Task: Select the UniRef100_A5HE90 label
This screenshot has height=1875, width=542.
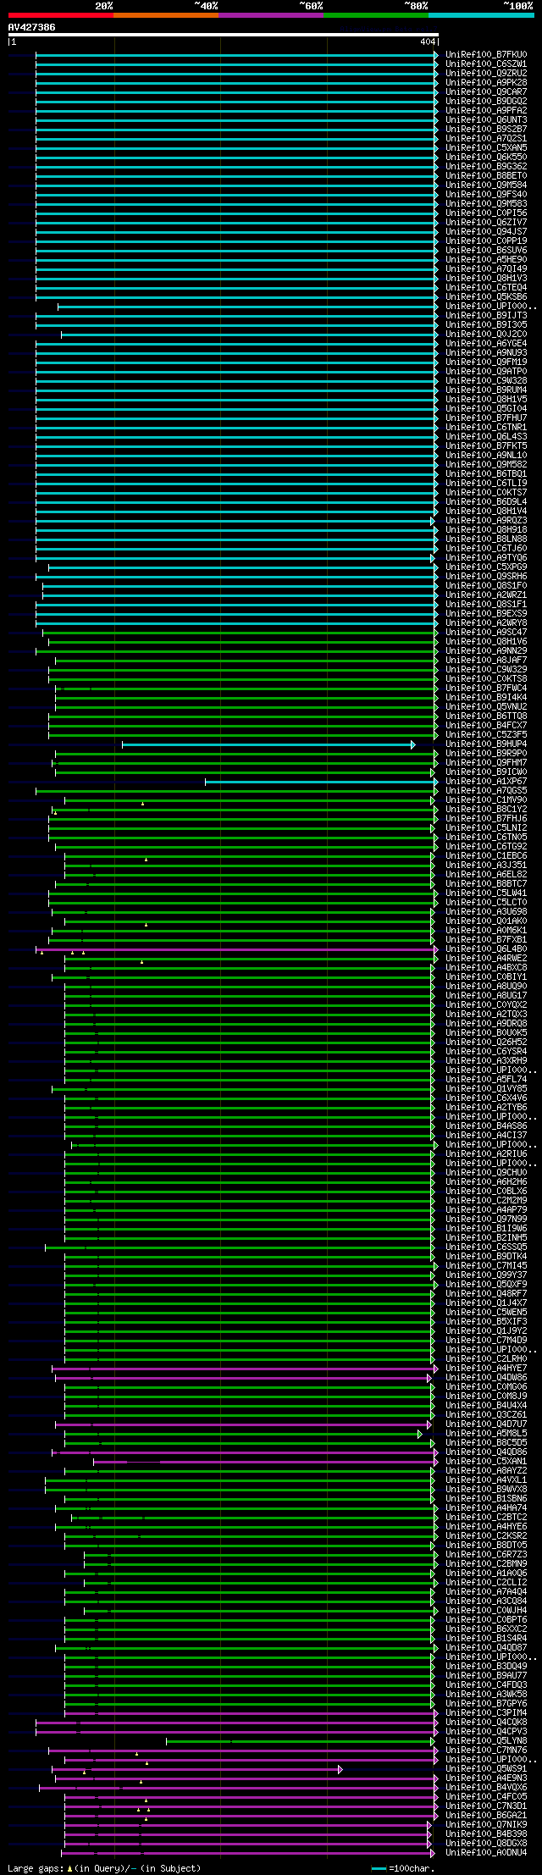Action: [x=486, y=260]
